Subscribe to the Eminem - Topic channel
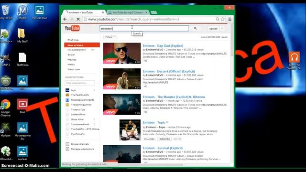 pyautogui.click(x=164, y=139)
